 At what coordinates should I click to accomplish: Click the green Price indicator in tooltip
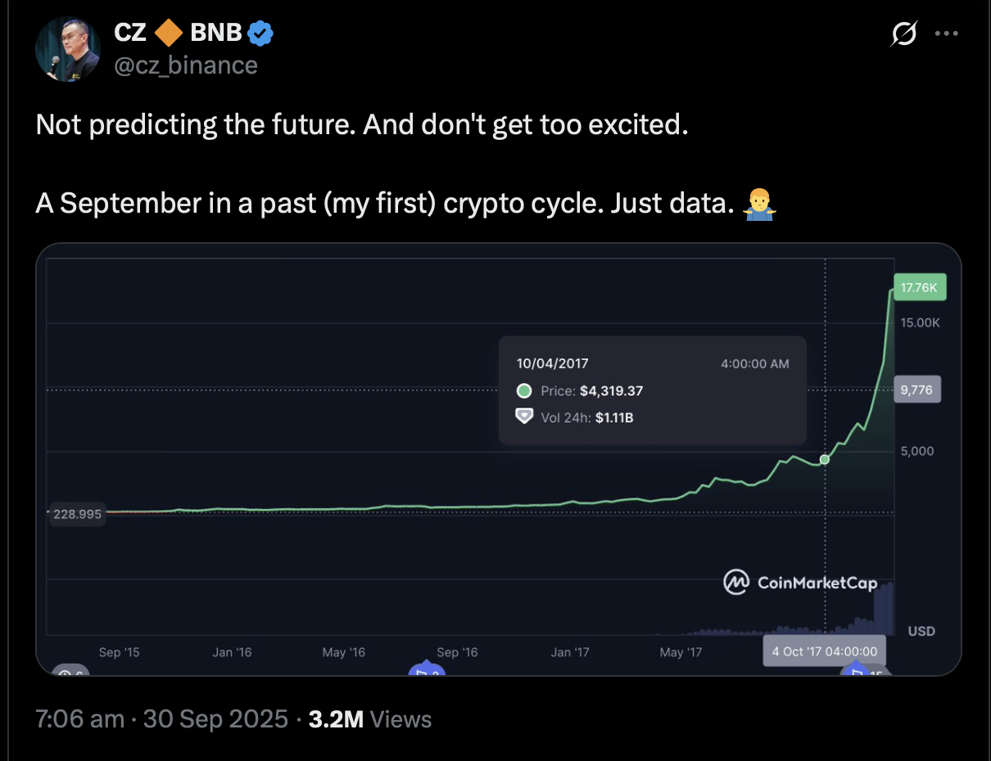tap(524, 391)
